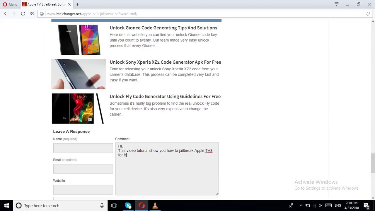Open Skype from the taskbar
The height and width of the screenshot is (211, 375).
(128, 206)
